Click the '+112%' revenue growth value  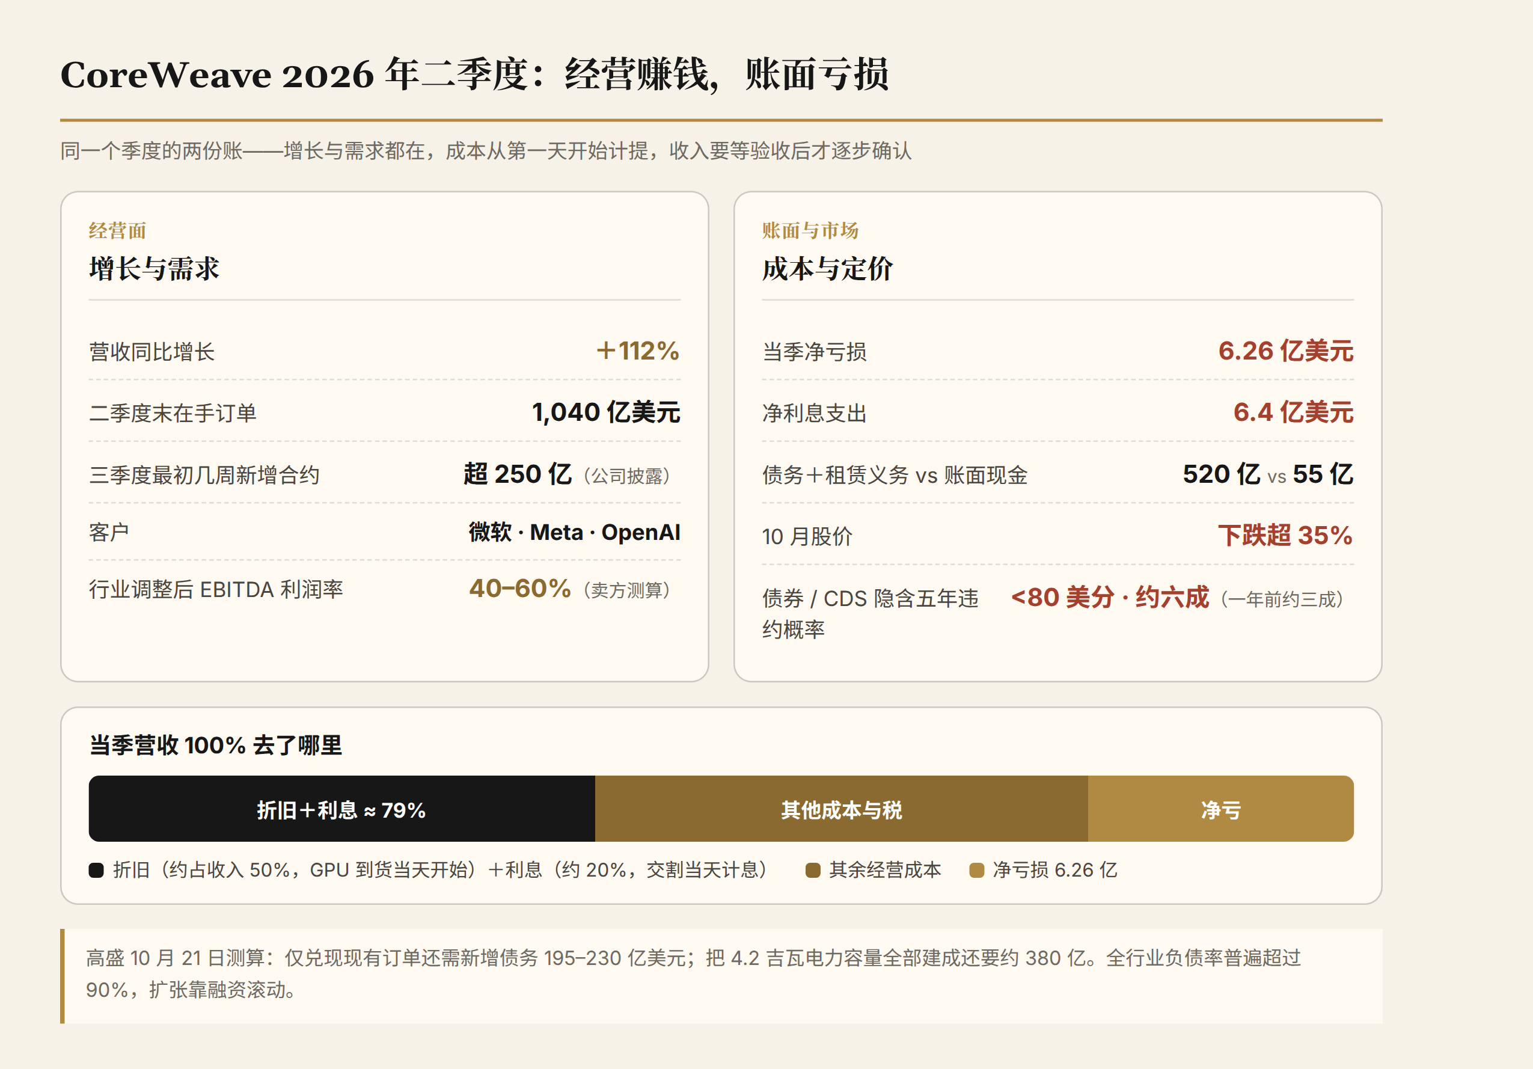[638, 351]
